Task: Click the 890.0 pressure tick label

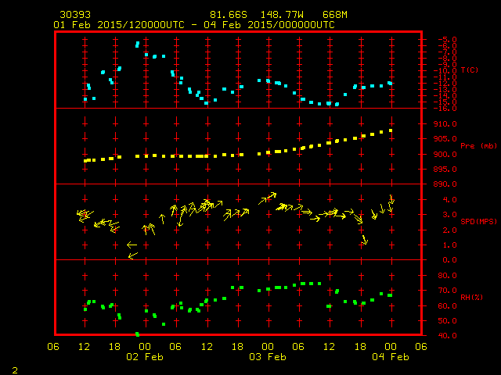Action: pyautogui.click(x=445, y=184)
